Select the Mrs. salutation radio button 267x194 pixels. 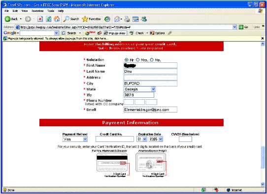pos(137,60)
